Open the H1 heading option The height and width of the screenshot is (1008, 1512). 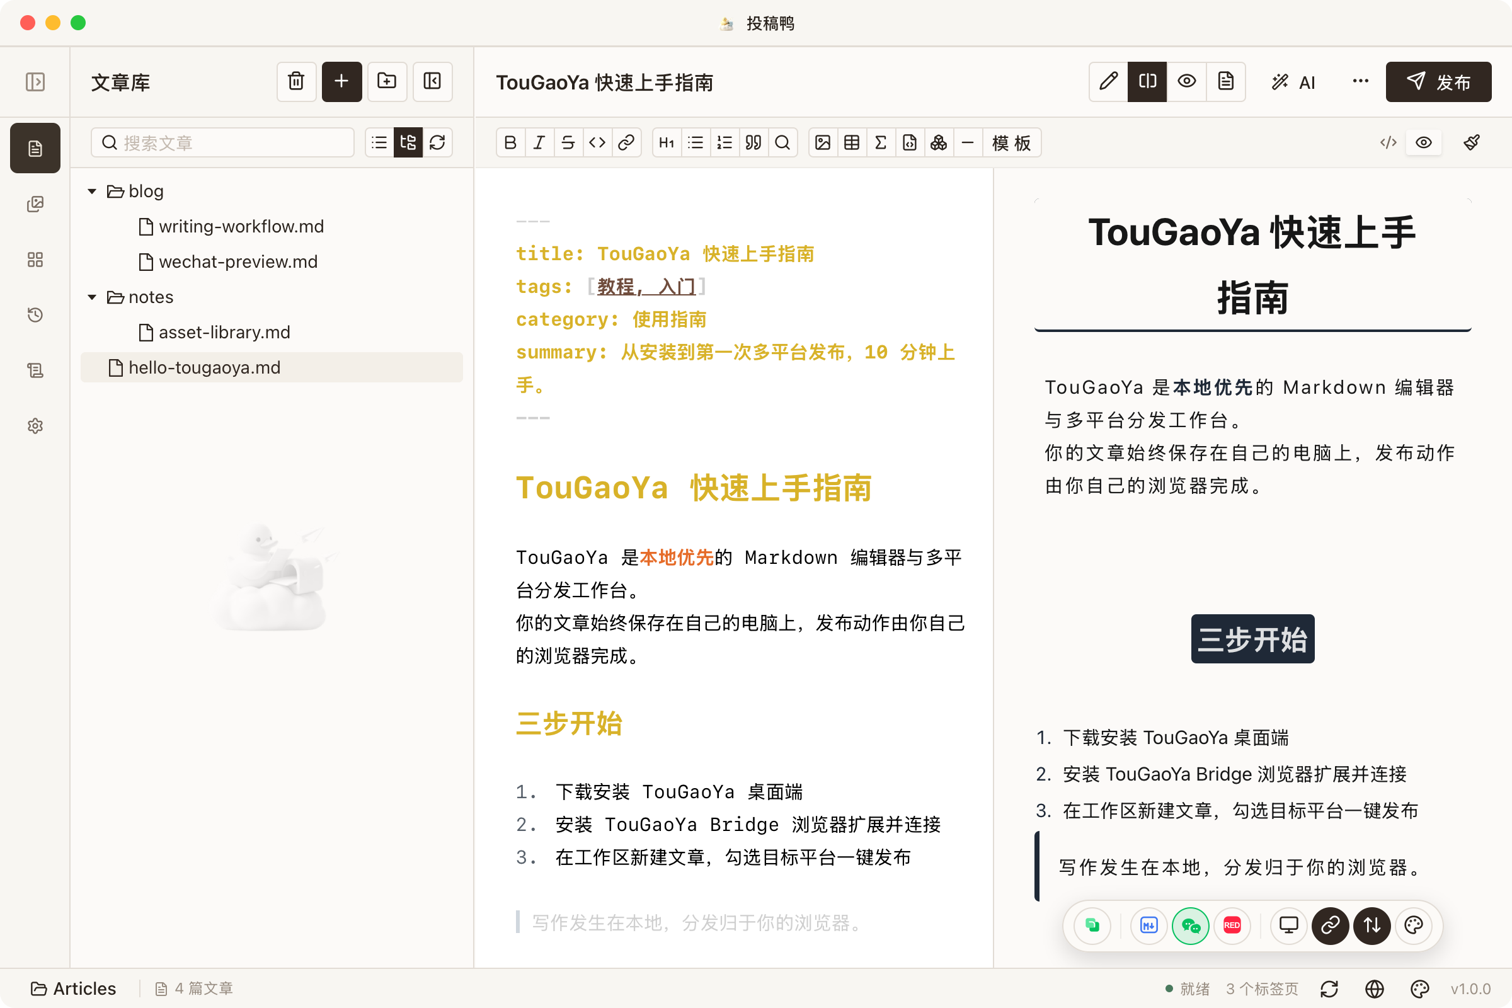tap(667, 143)
